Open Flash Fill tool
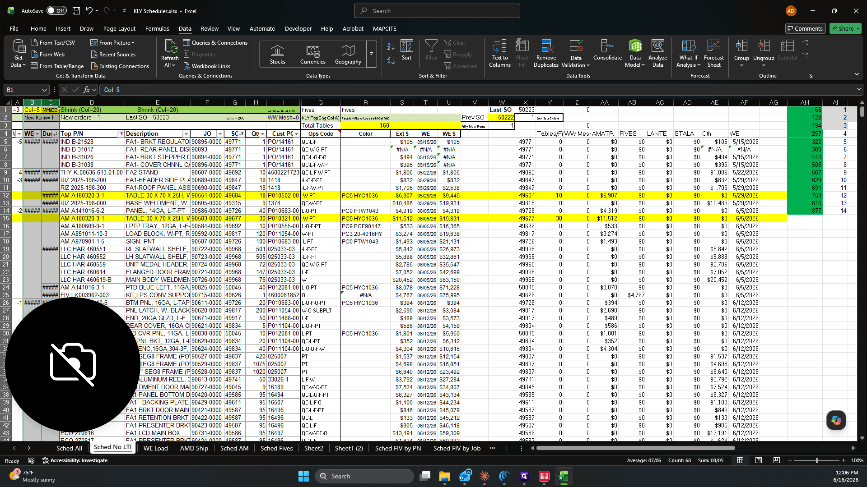The image size is (867, 487). coord(522,53)
